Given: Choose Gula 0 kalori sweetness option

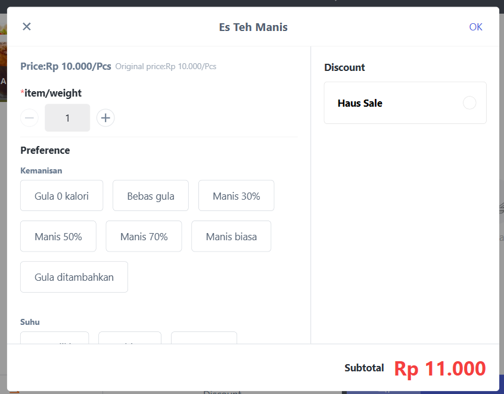Looking at the screenshot, I should tap(61, 196).
